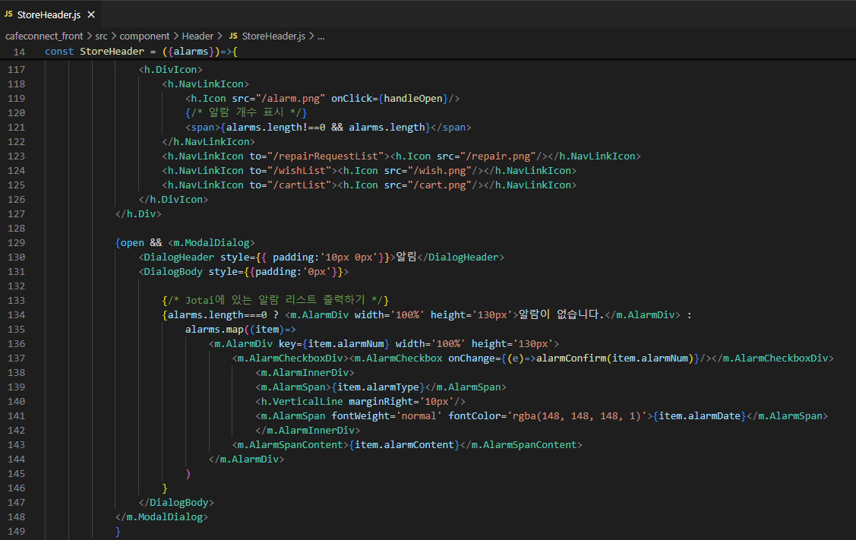
Task: Expand chevron after cafeconnect_front breadcrumb
Action: click(x=89, y=36)
